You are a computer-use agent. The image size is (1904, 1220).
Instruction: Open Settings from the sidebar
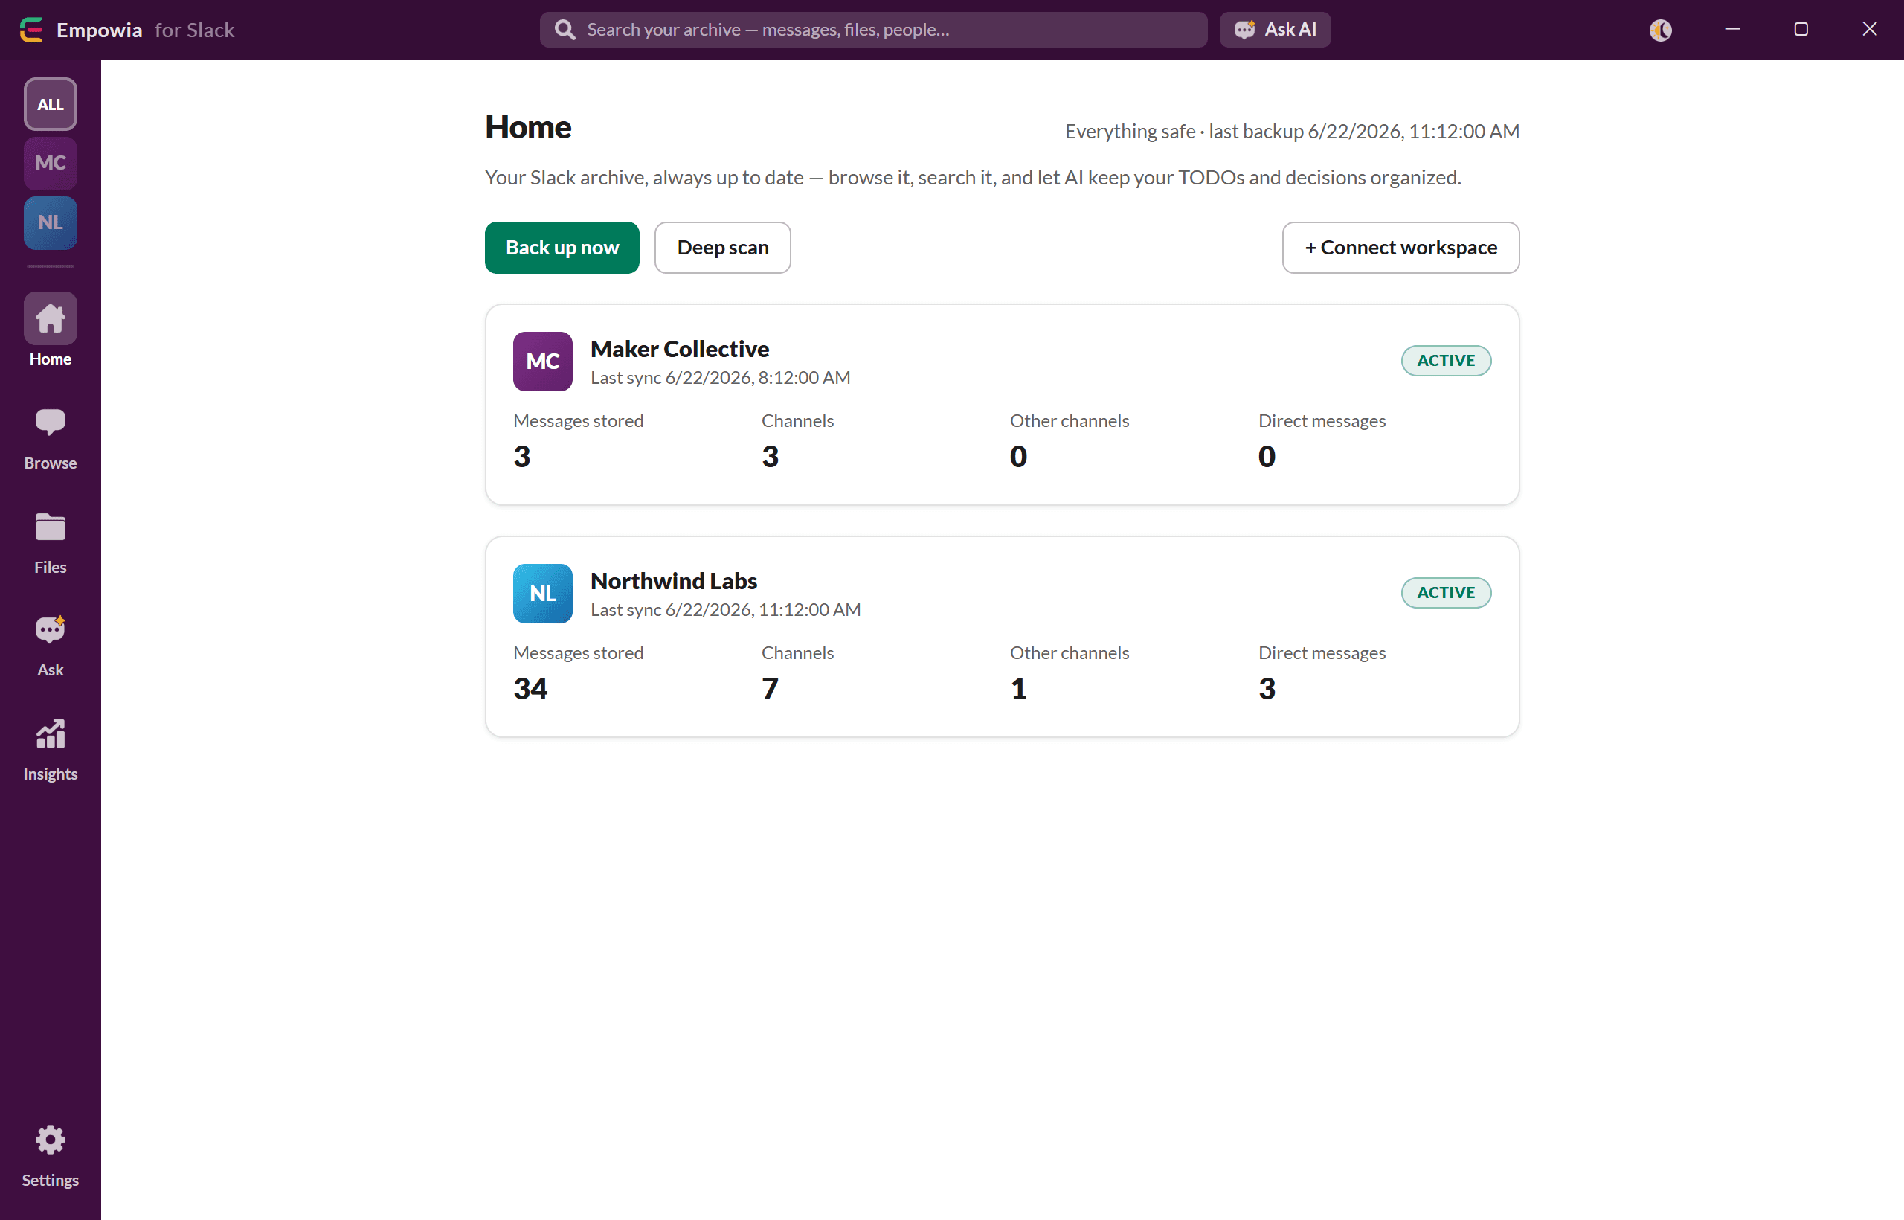[x=51, y=1156]
